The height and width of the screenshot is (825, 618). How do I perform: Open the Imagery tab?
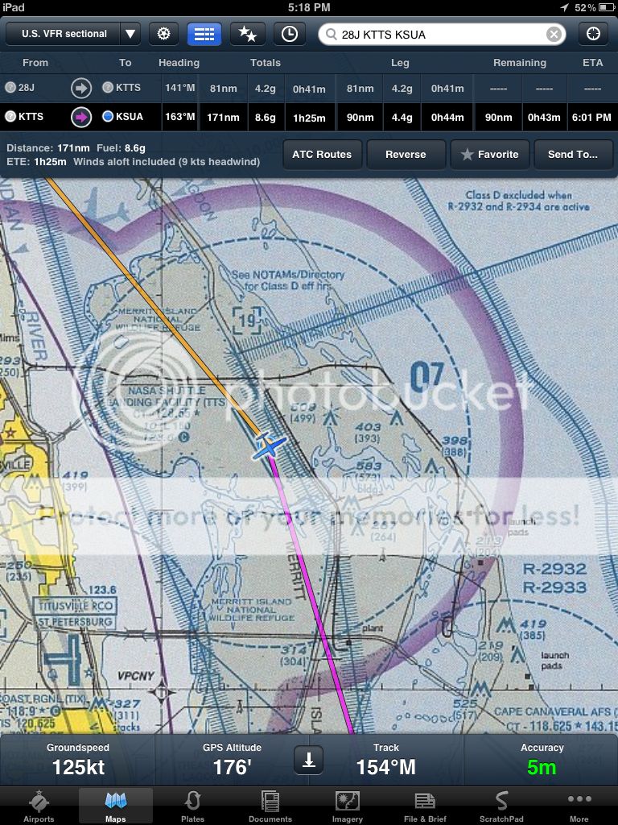[x=348, y=806]
